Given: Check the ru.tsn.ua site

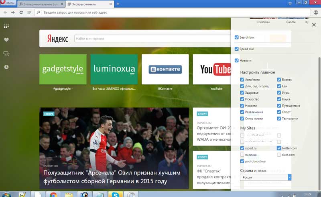Looking at the screenshot, I should pos(242,155).
